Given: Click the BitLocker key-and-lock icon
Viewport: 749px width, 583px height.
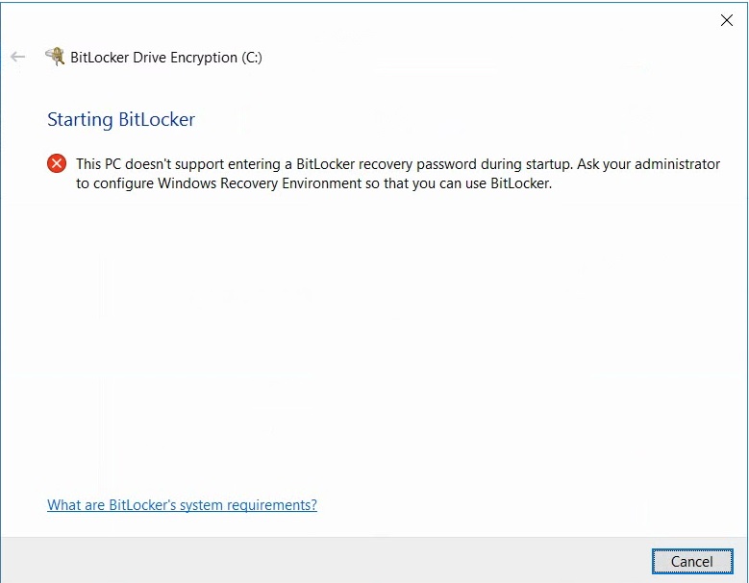Looking at the screenshot, I should (x=55, y=57).
